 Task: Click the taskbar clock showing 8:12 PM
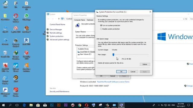click(x=181, y=105)
